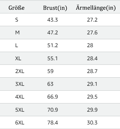Click the XL size cell

18,58
